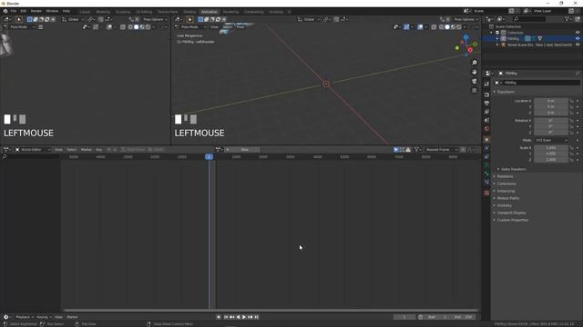This screenshot has width=583, height=327.
Task: Enable wireframe shading in right viewport
Action: (441, 27)
